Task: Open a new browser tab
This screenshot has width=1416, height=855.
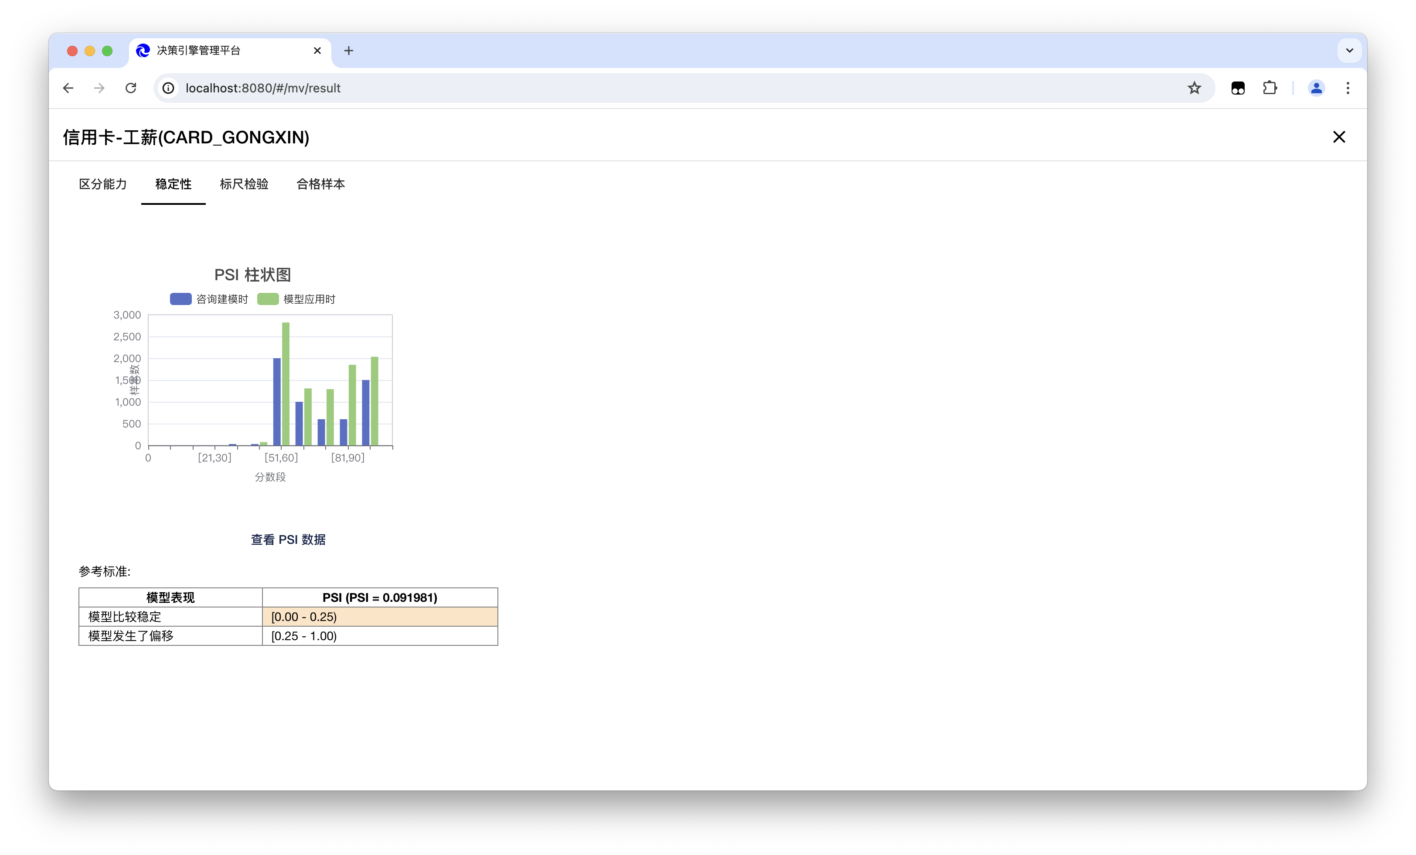Action: [x=348, y=51]
